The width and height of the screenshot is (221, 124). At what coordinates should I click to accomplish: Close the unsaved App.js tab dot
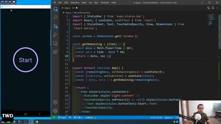(77, 8)
